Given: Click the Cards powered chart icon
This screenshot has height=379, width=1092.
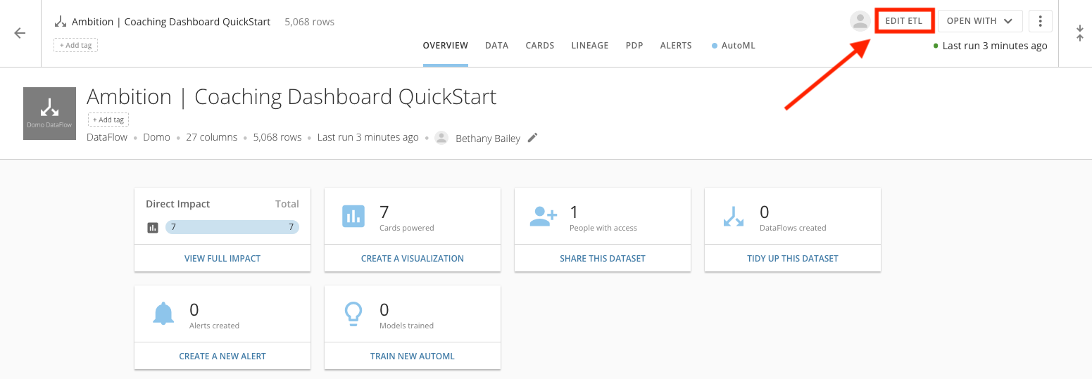Looking at the screenshot, I should tap(353, 217).
